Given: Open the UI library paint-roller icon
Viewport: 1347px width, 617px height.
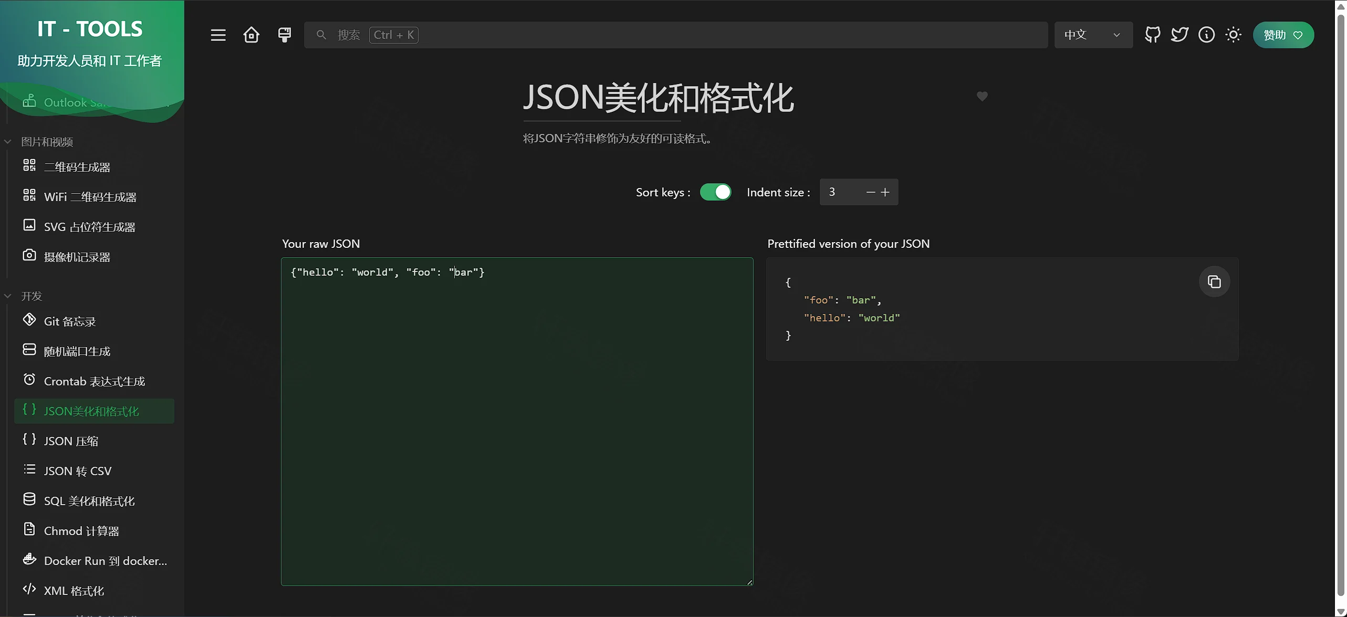Looking at the screenshot, I should tap(284, 35).
